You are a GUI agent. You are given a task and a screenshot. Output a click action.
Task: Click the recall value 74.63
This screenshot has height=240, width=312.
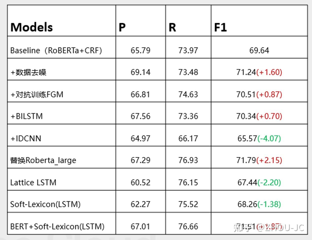pos(188,94)
